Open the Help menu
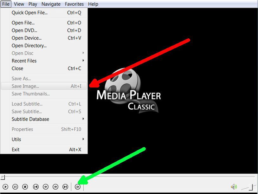This screenshot has height=194, width=258. pos(93,4)
